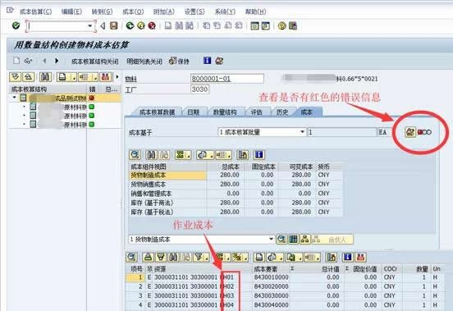Click Details magnifier icon above cost component table

(135, 155)
